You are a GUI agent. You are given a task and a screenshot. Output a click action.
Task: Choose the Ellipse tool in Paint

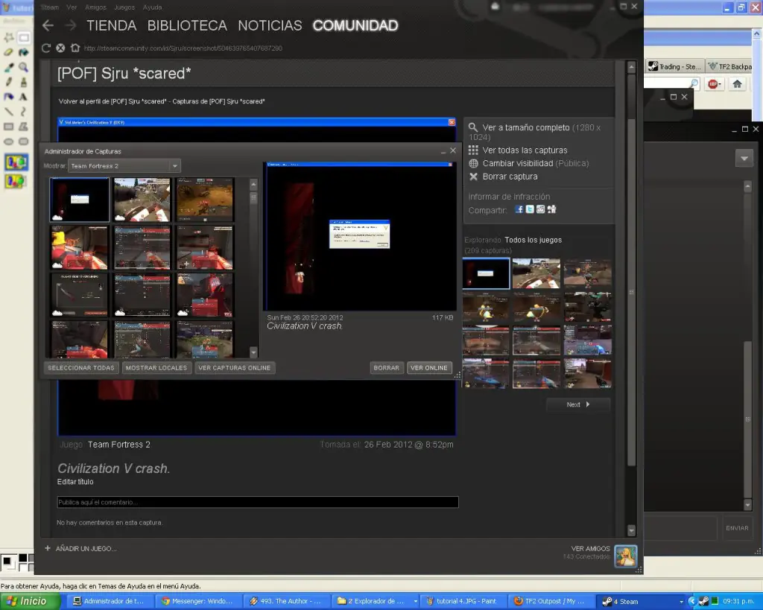click(x=9, y=142)
